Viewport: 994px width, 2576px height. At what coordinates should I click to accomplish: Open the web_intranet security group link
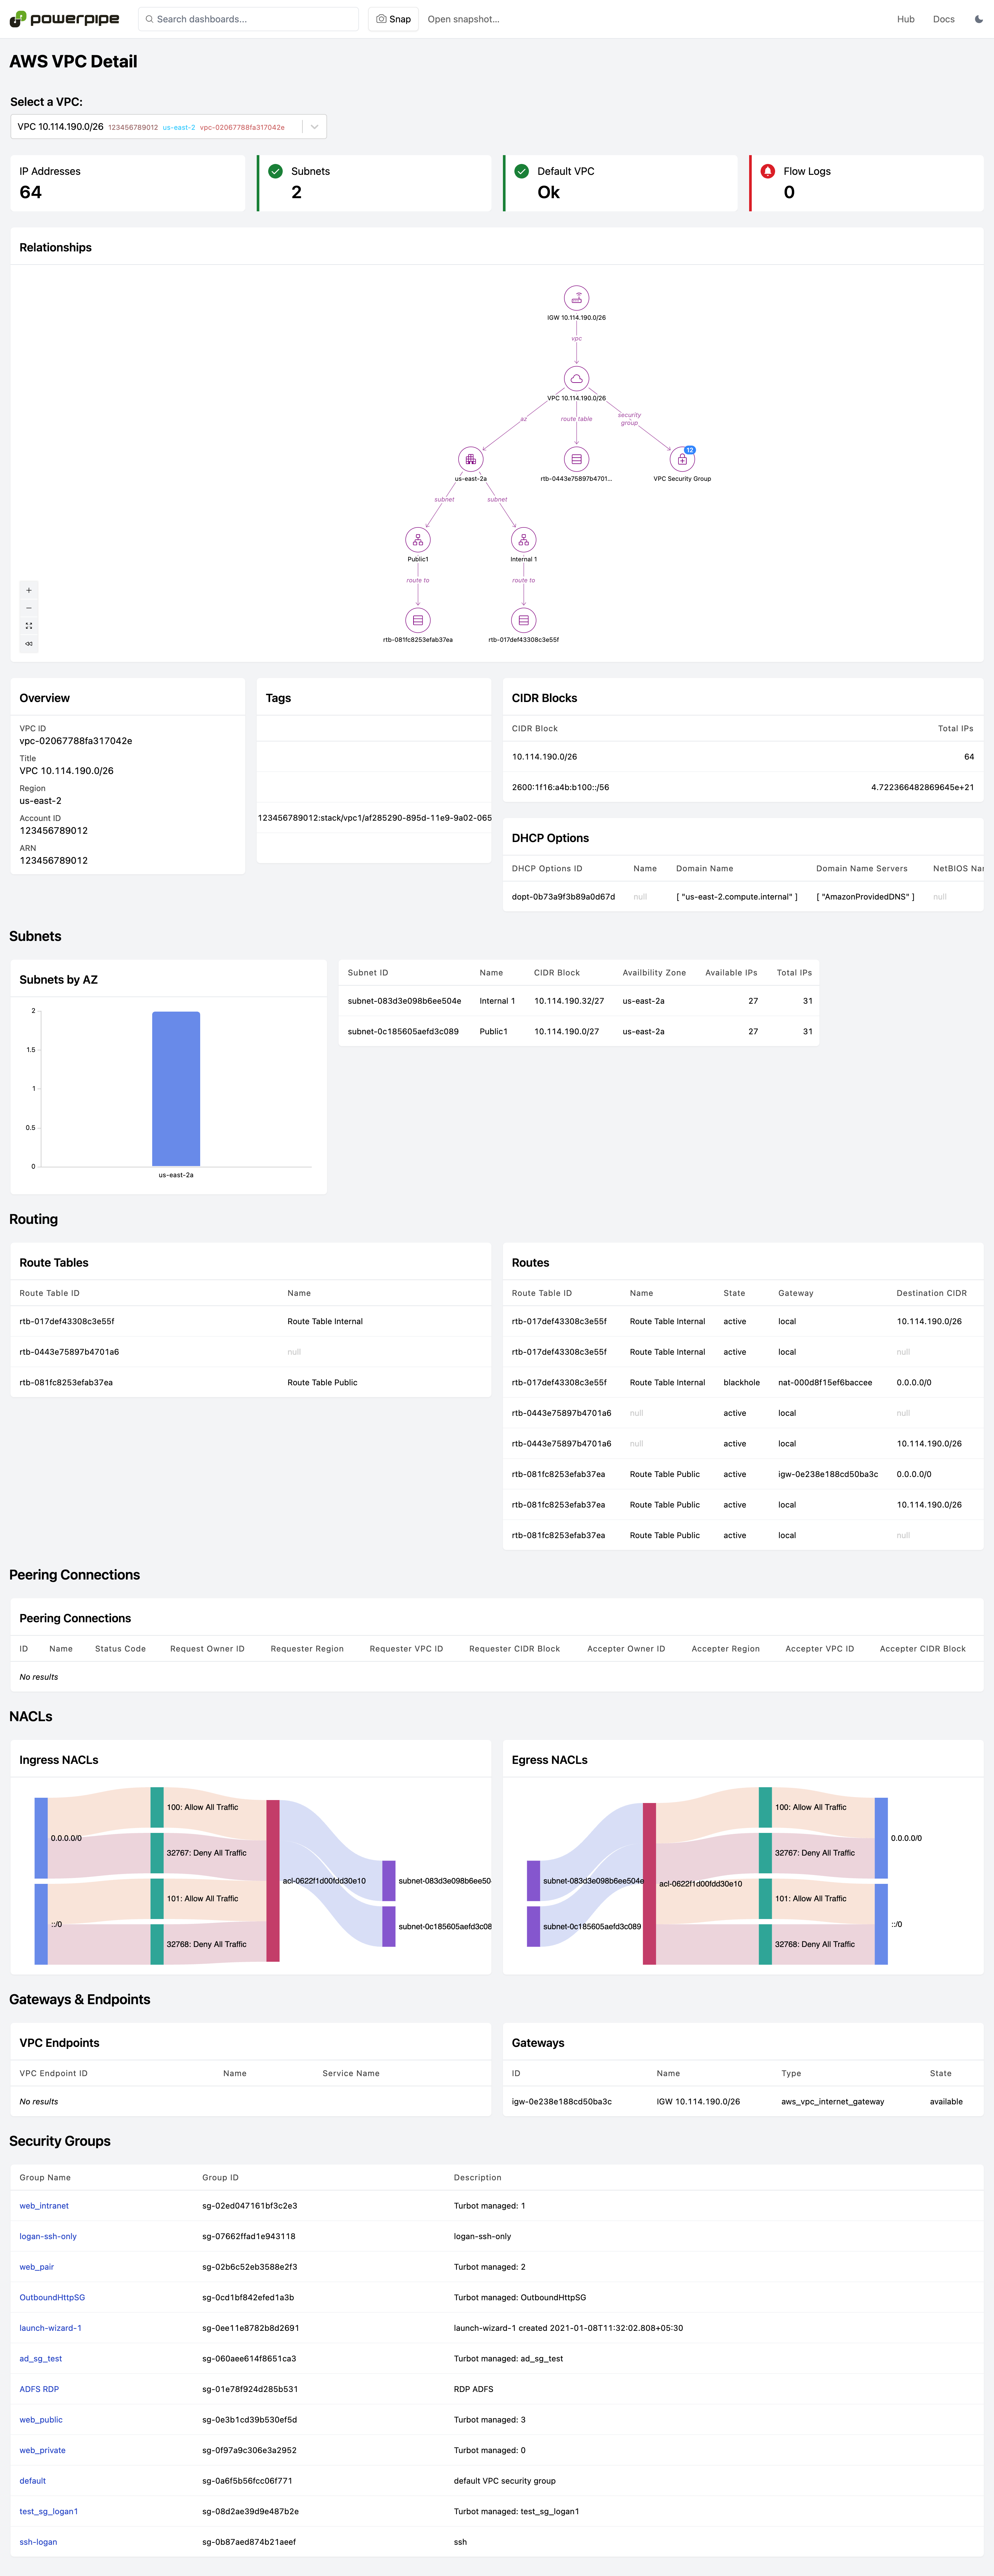tap(44, 2205)
